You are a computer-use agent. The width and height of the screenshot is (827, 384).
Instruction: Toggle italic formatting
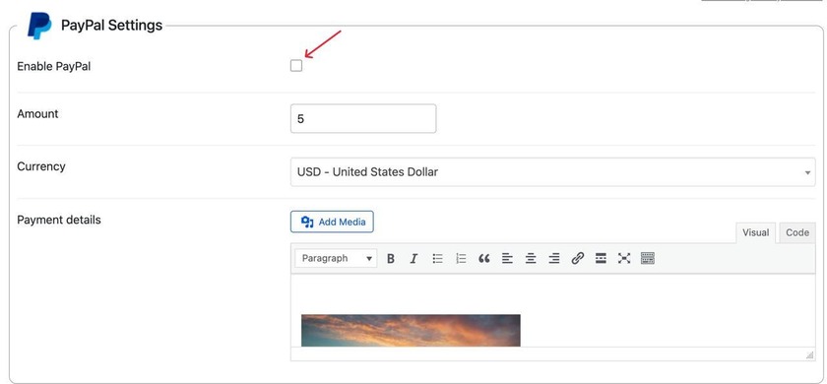point(414,258)
